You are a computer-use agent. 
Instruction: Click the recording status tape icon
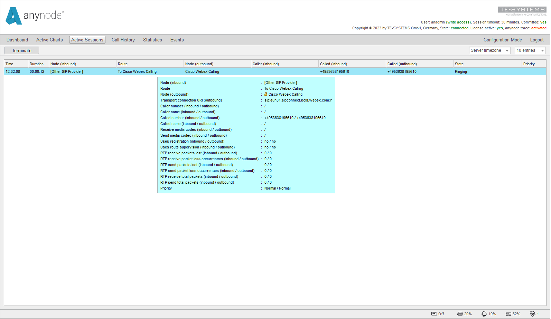tap(434, 314)
